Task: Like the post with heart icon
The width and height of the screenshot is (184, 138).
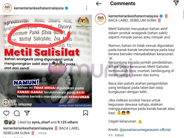Action: pos(6,113)
